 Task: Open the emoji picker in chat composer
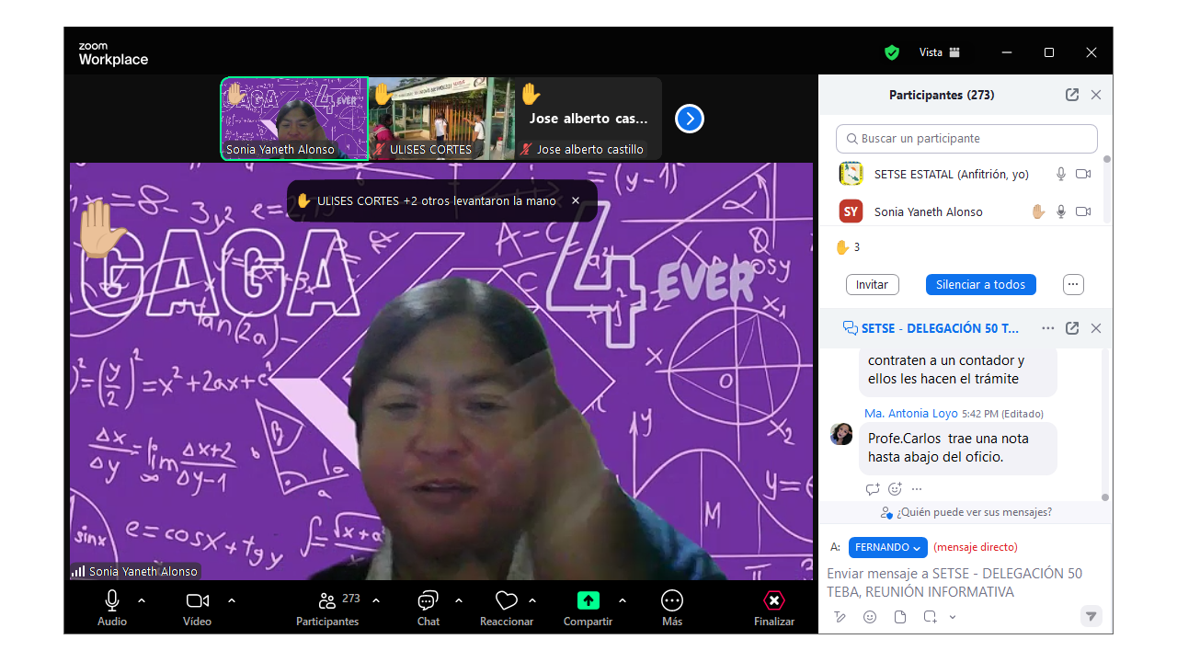pyautogui.click(x=870, y=617)
